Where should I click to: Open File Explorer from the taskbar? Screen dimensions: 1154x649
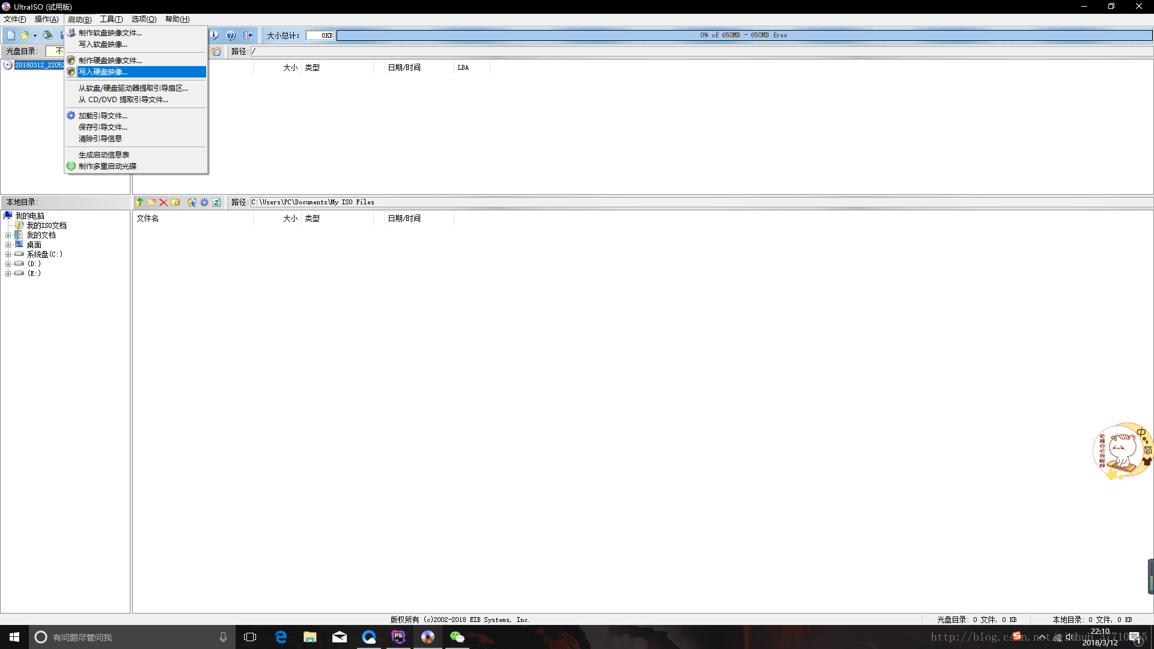310,637
